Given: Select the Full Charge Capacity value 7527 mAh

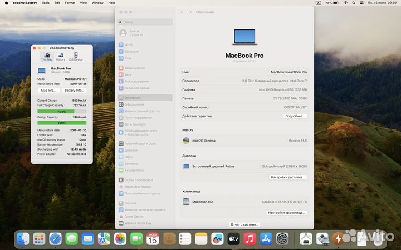Looking at the screenshot, I should click(x=80, y=105).
